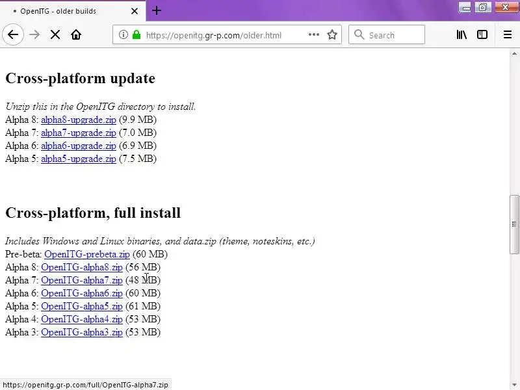Download OpenITG-prebeta.zip
This screenshot has width=520, height=390.
coord(87,254)
